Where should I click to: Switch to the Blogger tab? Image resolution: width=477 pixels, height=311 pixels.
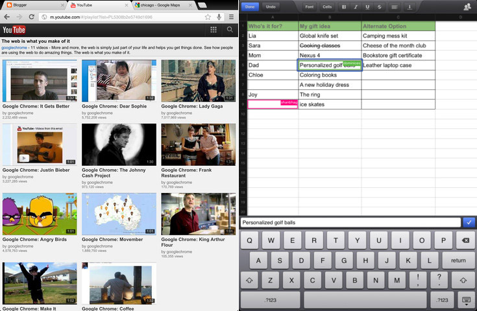[x=33, y=5]
